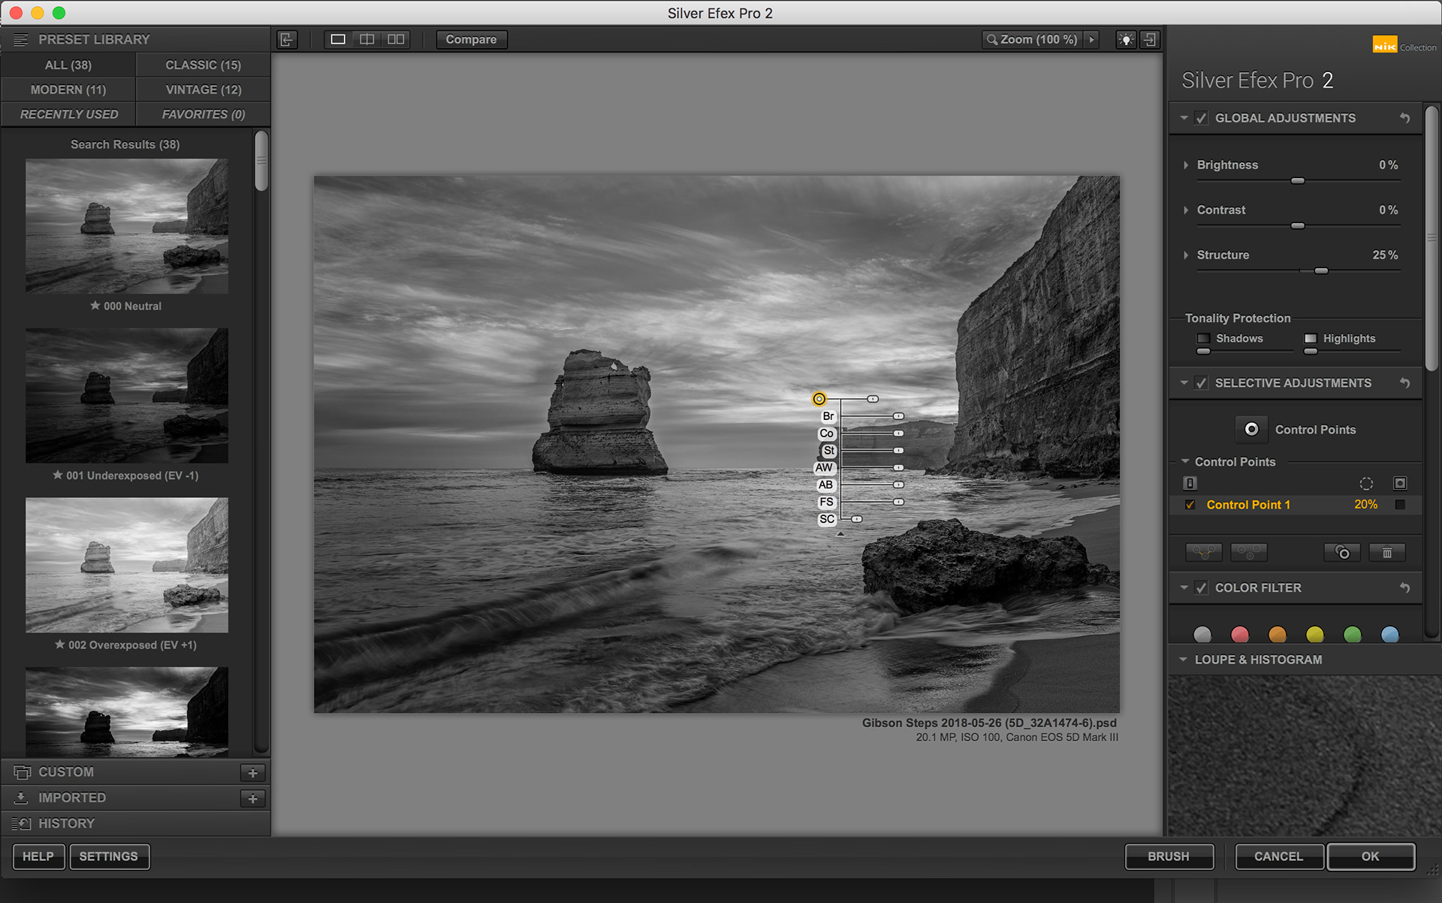Ungroup control points
Viewport: 1442px width, 903px height.
click(1249, 552)
